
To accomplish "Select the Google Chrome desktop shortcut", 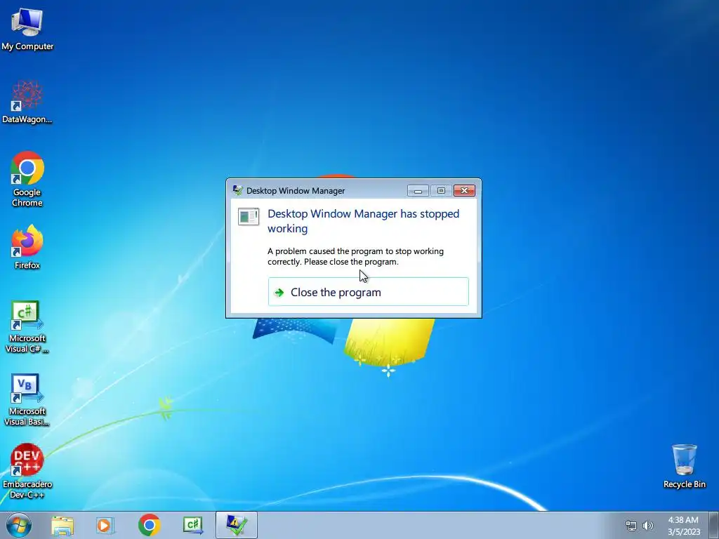I will coord(27,179).
